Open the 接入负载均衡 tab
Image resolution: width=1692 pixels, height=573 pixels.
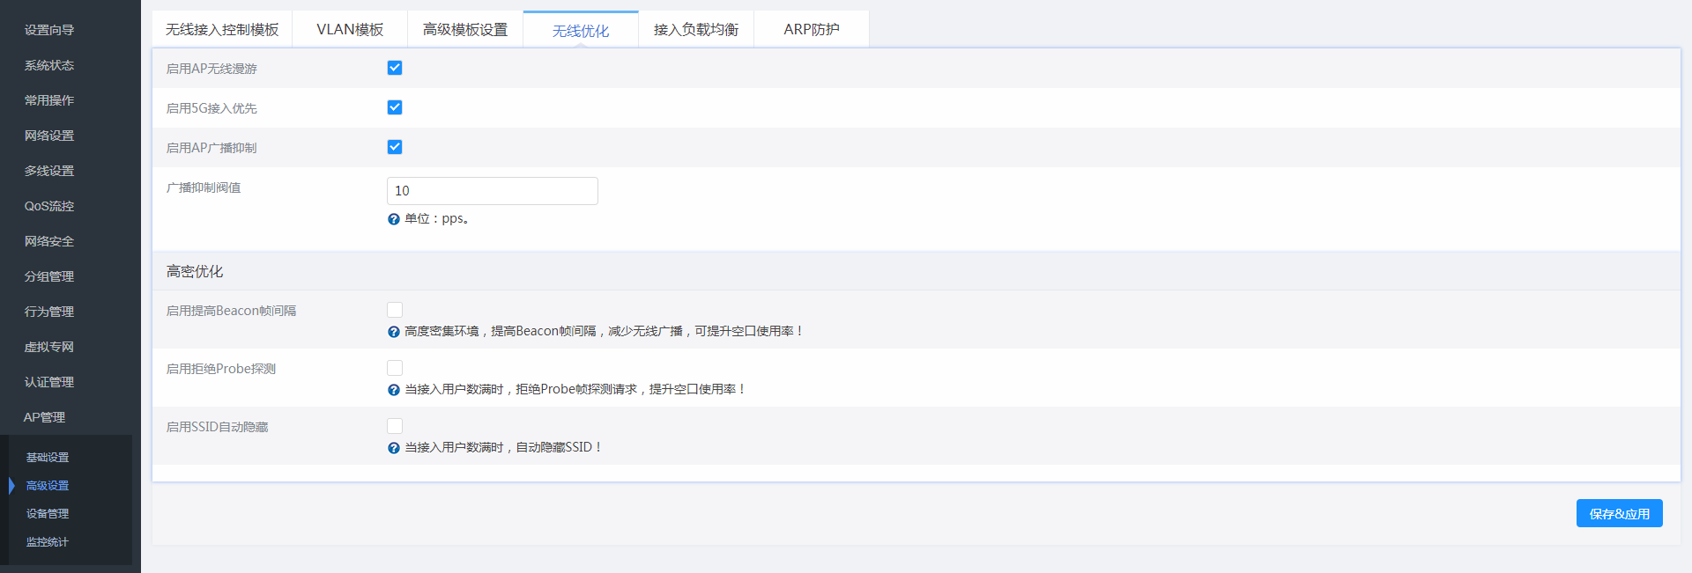696,30
